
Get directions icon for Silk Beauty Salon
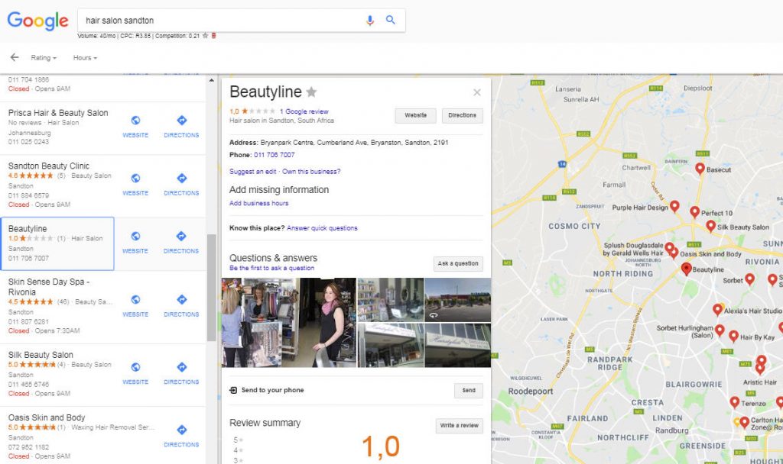pyautogui.click(x=182, y=367)
